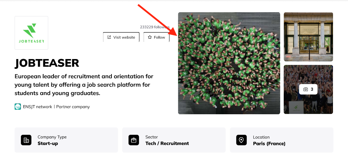Follow the JobTeaser company
This screenshot has height=160, width=348.
click(x=156, y=37)
